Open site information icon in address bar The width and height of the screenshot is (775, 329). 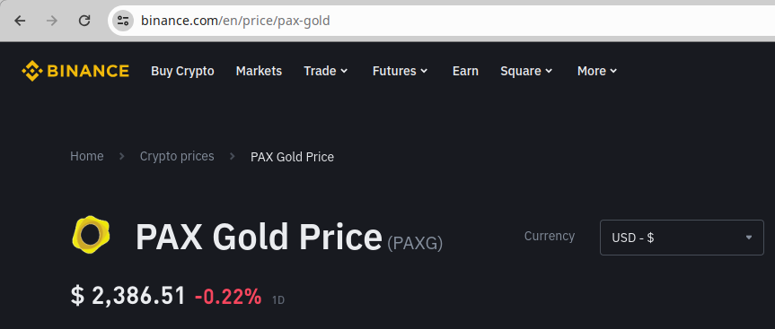click(x=122, y=21)
